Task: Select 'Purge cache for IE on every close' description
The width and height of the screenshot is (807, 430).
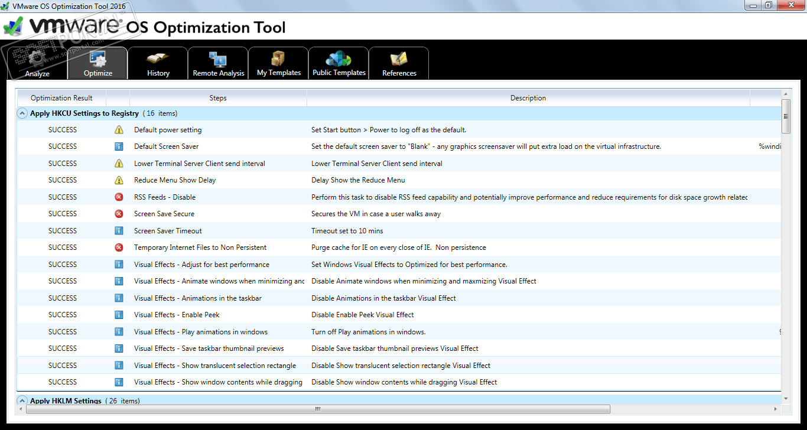Action: 399,247
